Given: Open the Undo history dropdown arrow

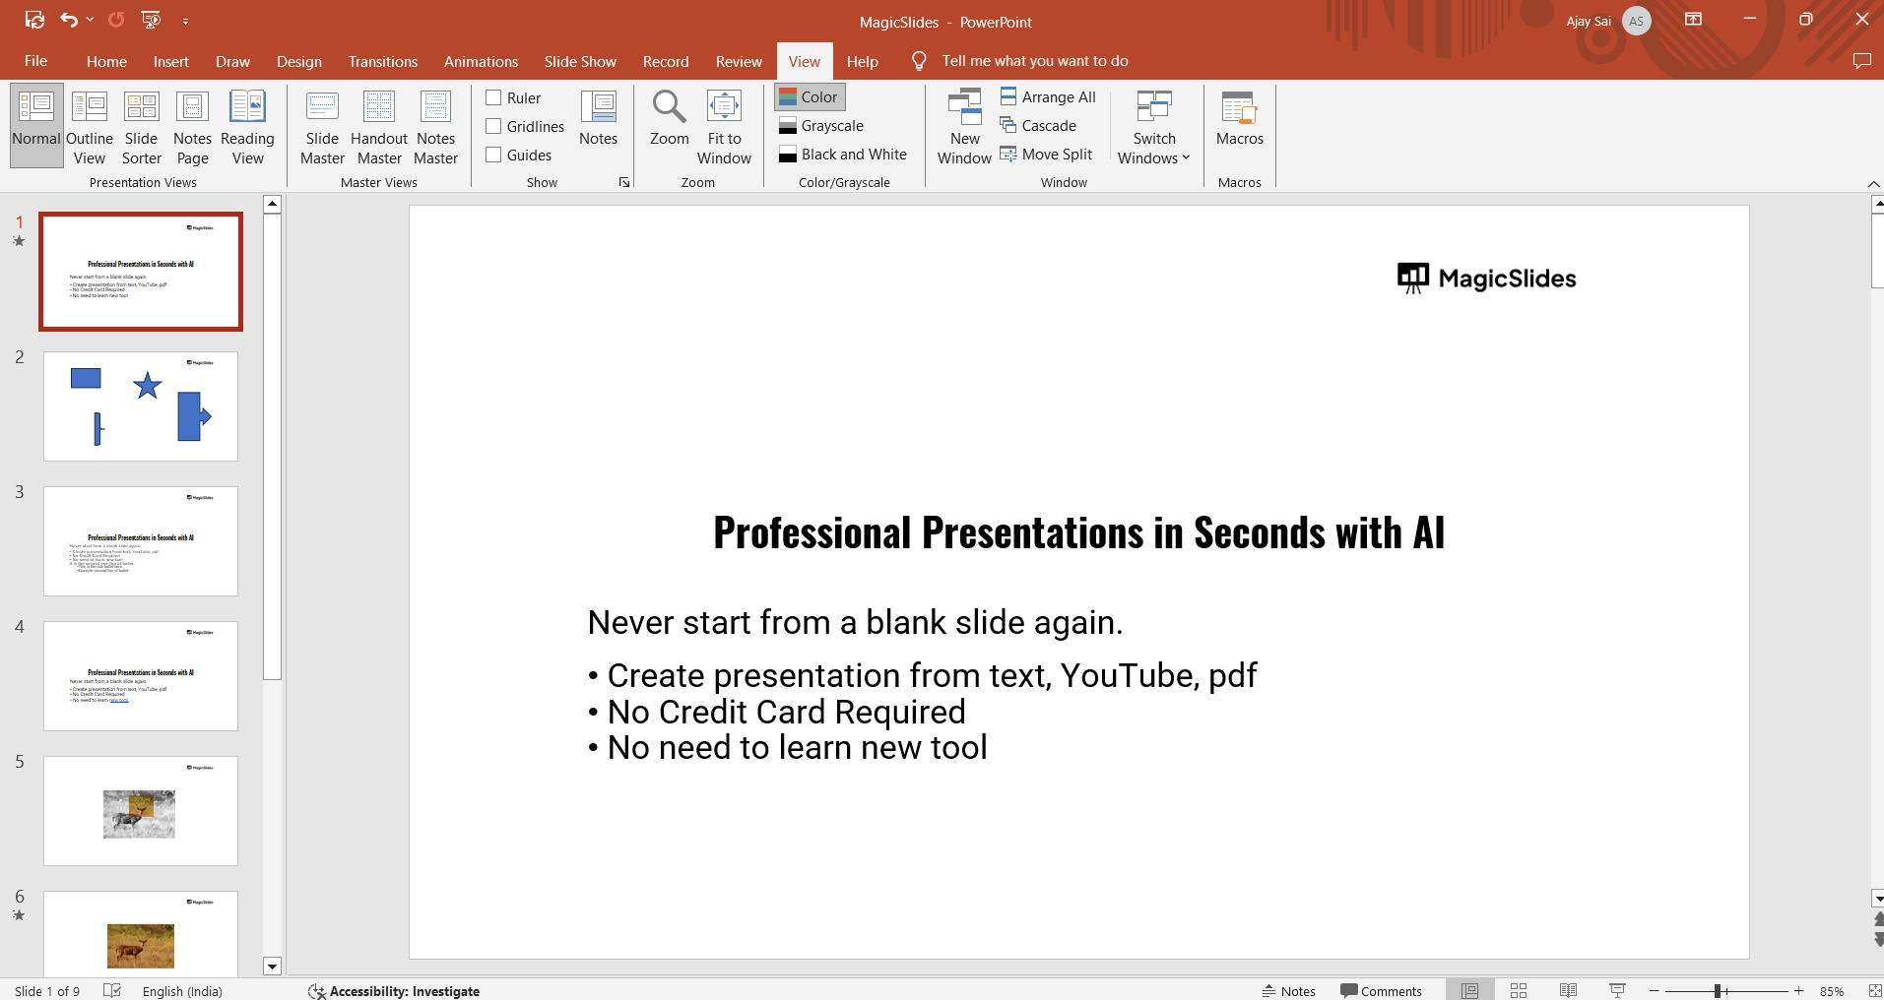Looking at the screenshot, I should point(91,20).
